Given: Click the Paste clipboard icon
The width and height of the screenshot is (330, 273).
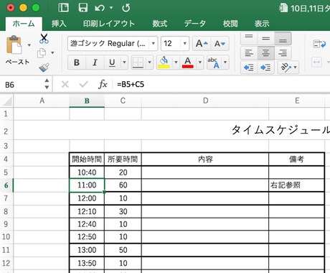Looking at the screenshot, I should click(14, 45).
